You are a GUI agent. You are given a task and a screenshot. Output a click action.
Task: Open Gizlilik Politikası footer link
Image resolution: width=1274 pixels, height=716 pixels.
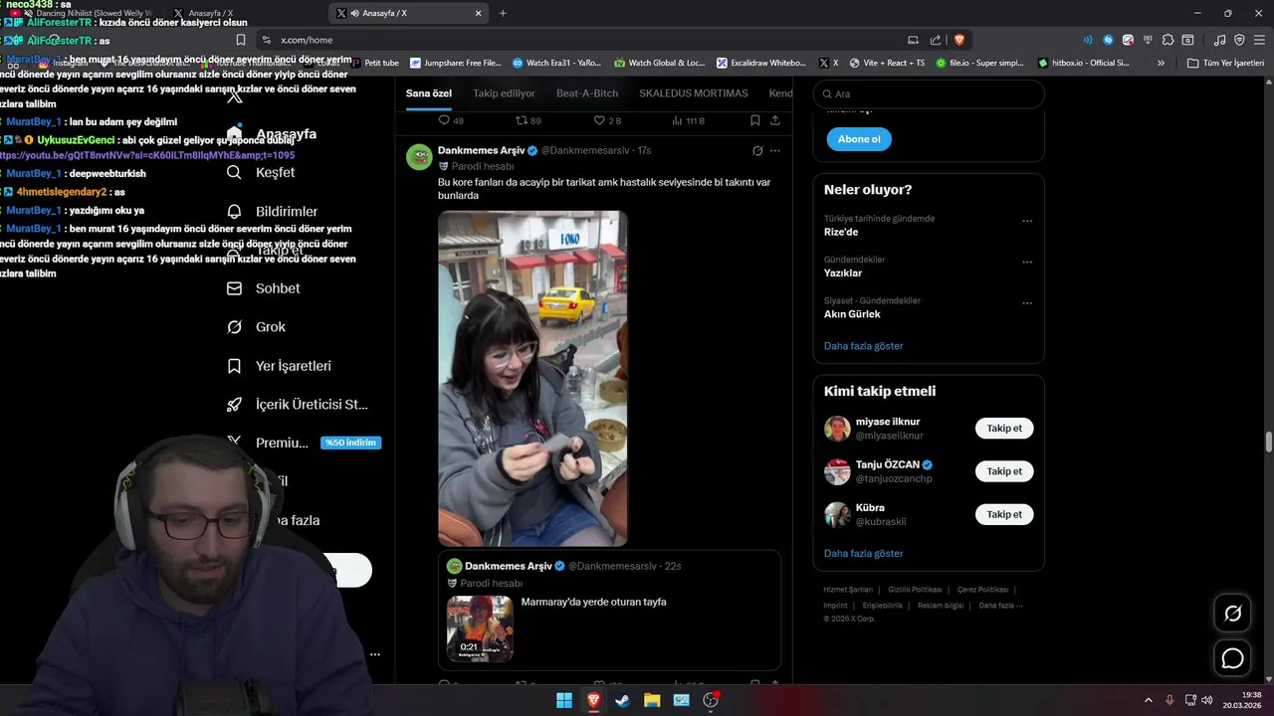(x=915, y=590)
